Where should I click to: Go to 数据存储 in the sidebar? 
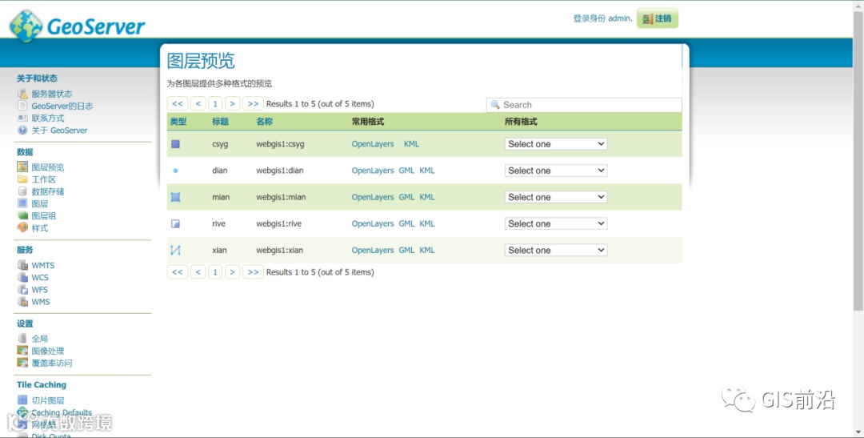[x=48, y=191]
